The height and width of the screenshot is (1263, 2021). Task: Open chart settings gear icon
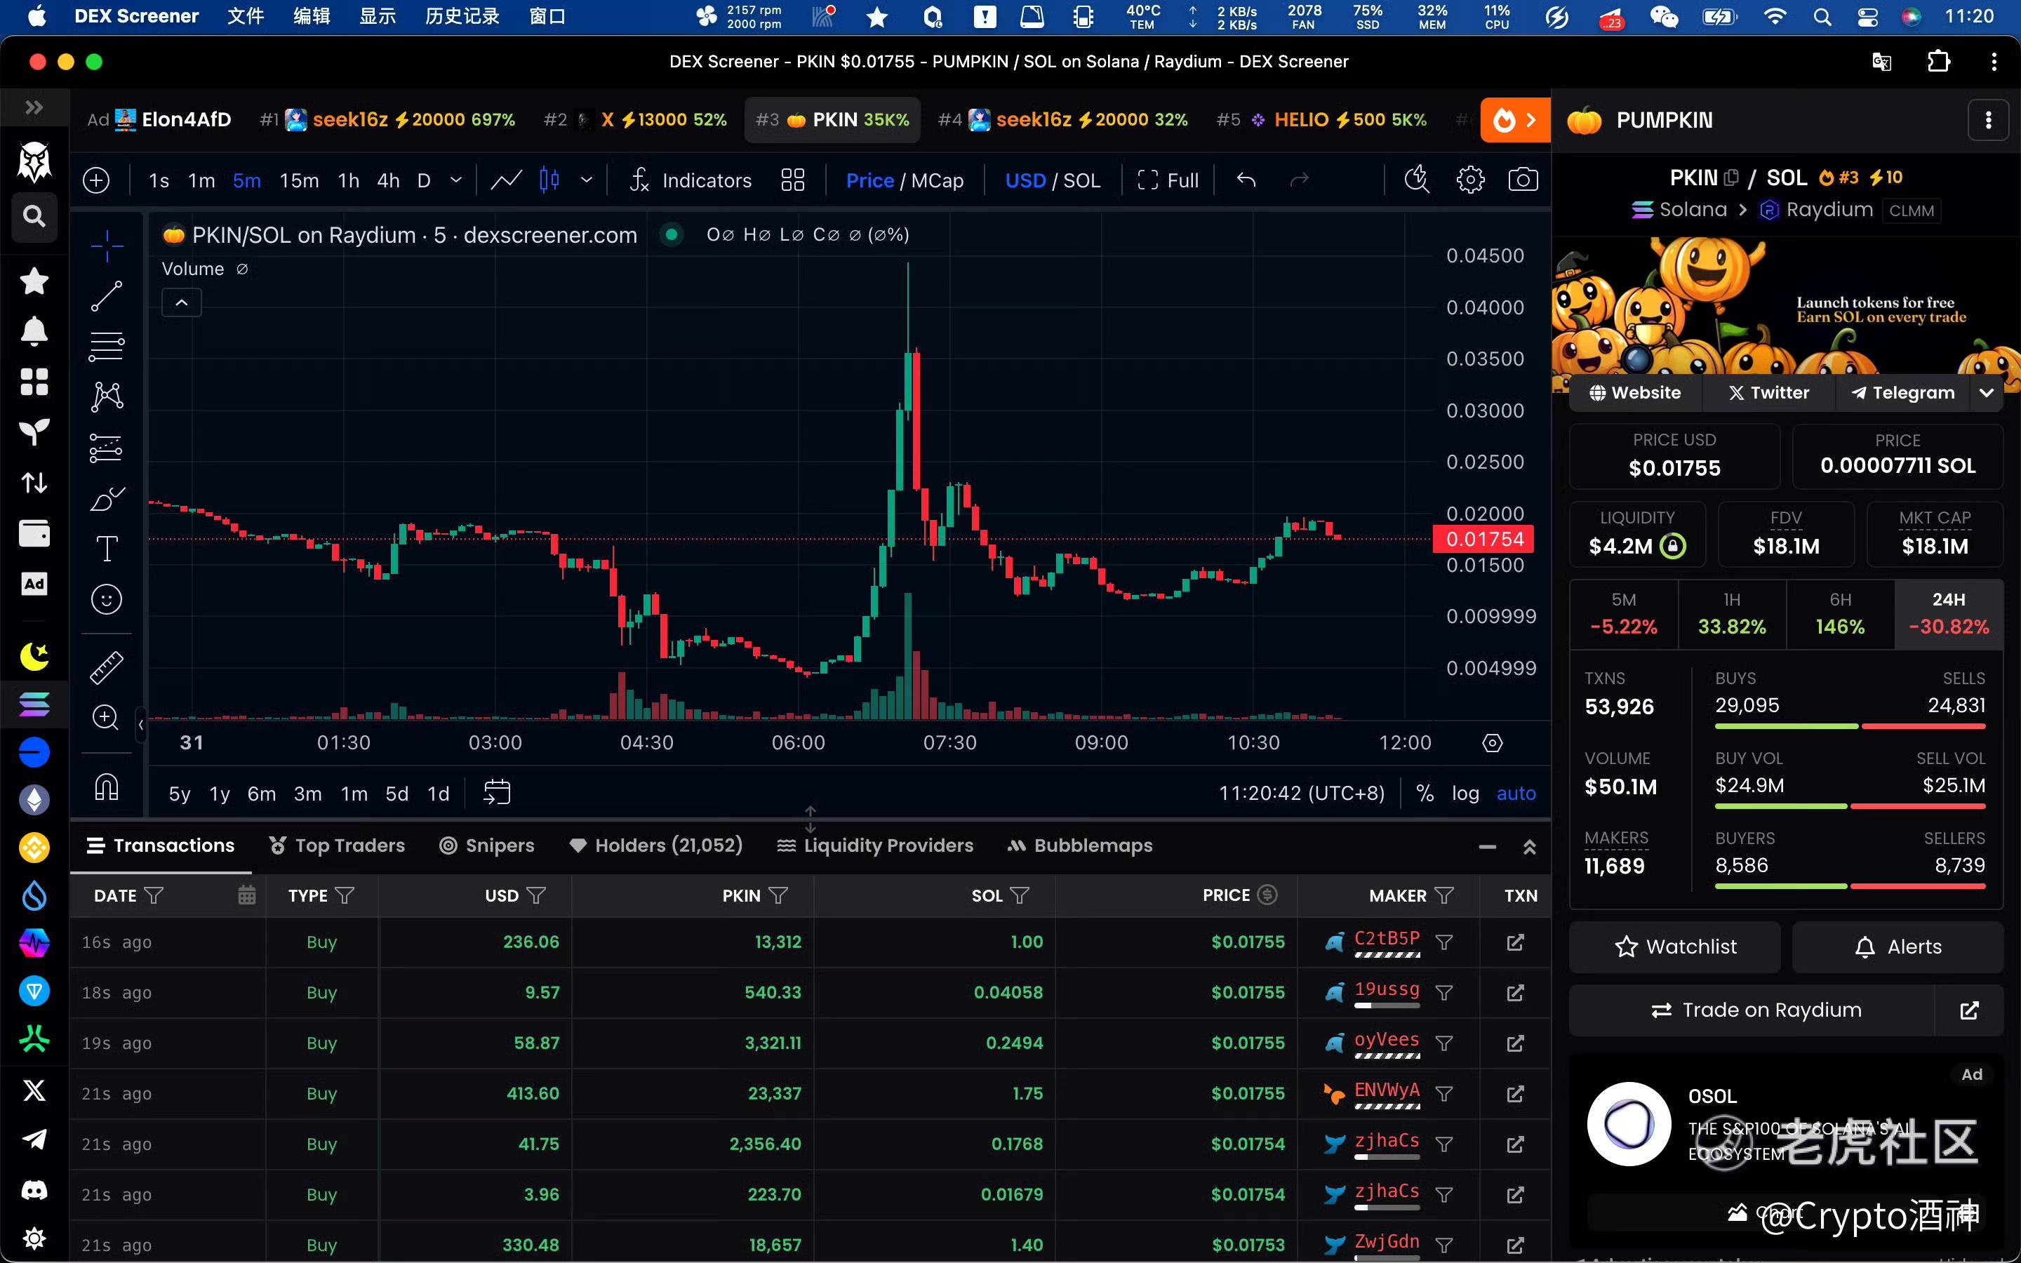[1470, 180]
